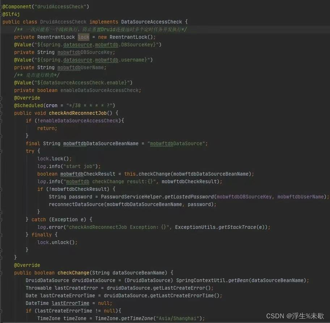The image size is (330, 323).
Task: Click the @Component annotation
Action: click(x=17, y=7)
